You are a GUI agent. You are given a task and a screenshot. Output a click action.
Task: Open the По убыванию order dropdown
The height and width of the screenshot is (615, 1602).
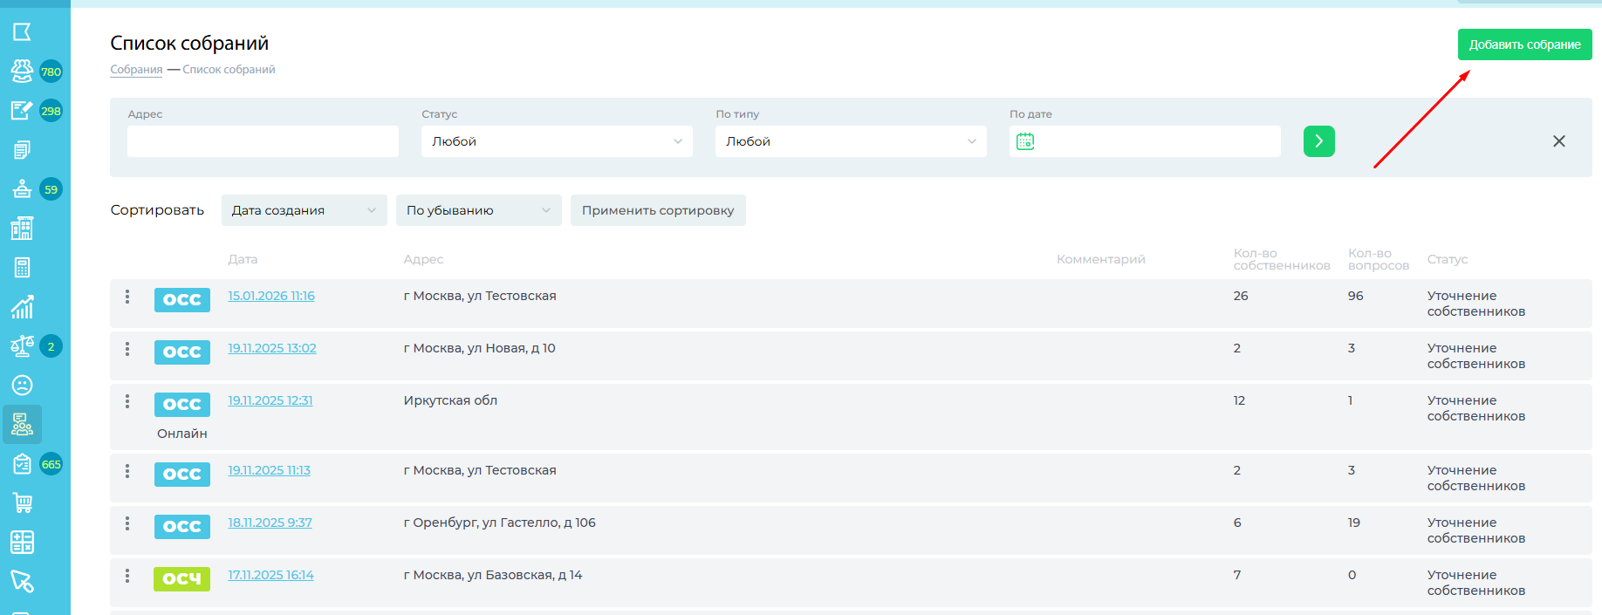point(478,210)
